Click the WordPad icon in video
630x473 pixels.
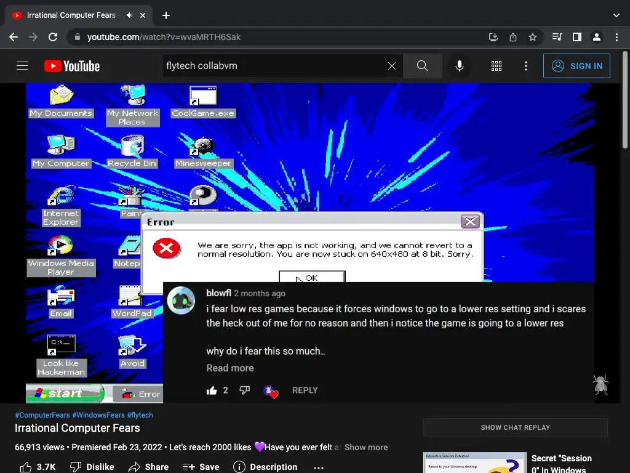coord(132,302)
